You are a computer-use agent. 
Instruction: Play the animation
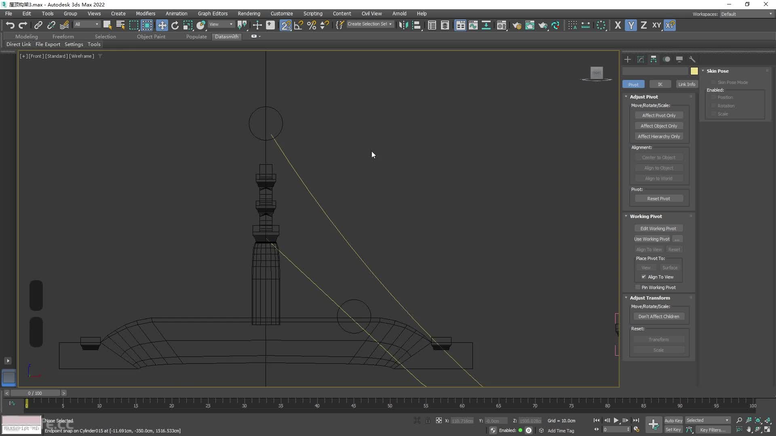[616, 420]
